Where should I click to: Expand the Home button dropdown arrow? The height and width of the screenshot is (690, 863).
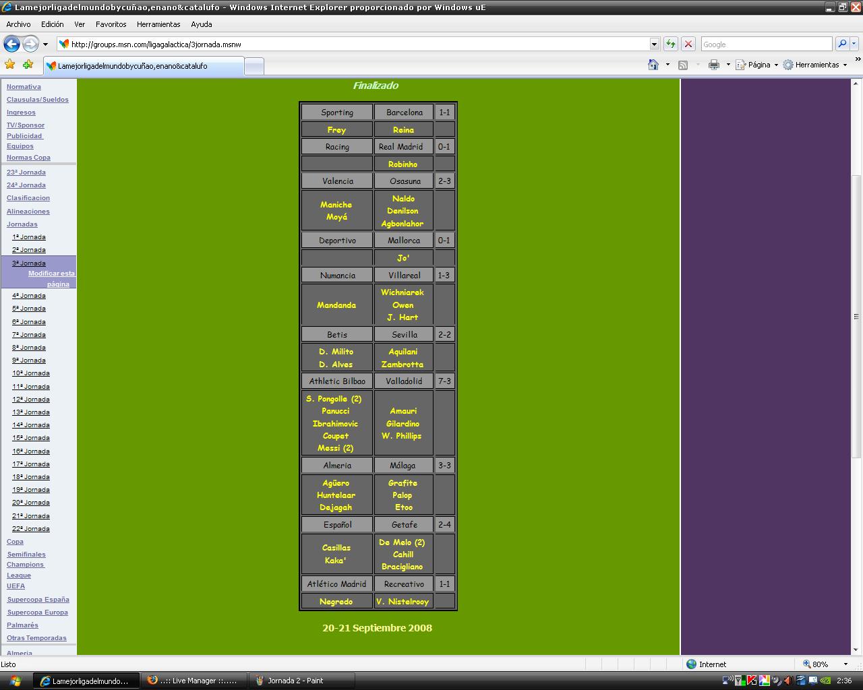pos(667,65)
